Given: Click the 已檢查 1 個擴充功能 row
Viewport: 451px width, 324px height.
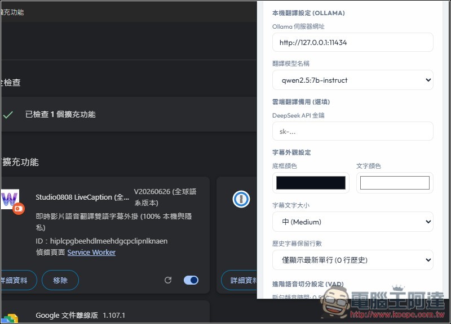Looking at the screenshot, I should pos(129,114).
